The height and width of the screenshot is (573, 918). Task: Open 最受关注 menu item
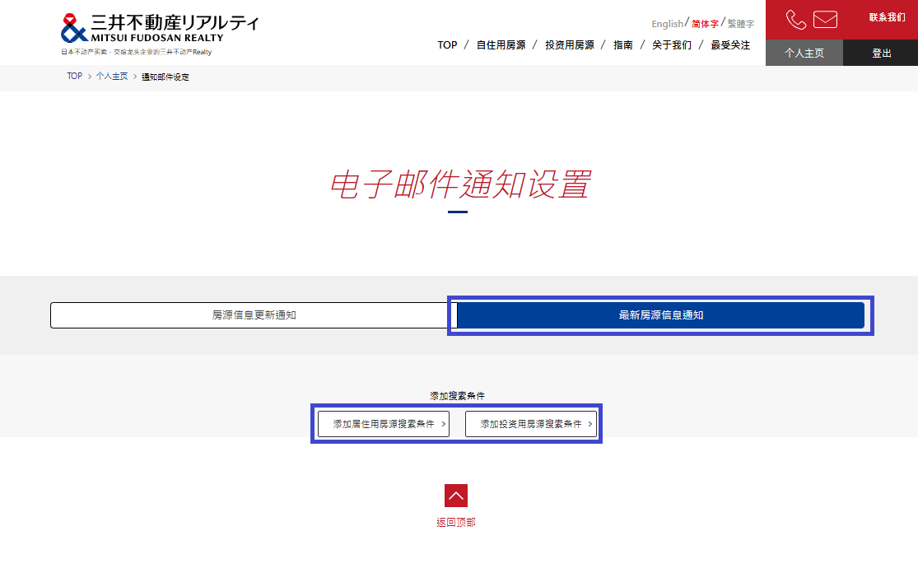pos(730,45)
